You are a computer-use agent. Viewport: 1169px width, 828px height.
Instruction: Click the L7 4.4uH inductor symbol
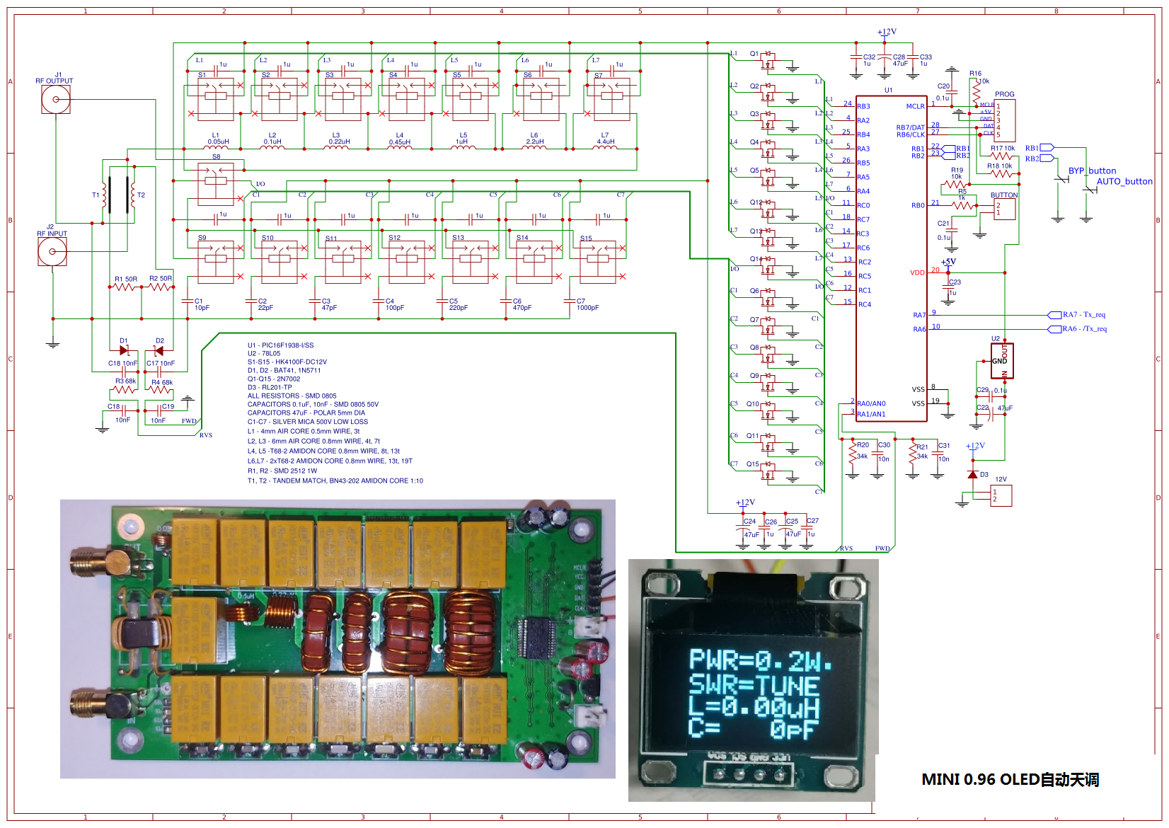pyautogui.click(x=605, y=146)
